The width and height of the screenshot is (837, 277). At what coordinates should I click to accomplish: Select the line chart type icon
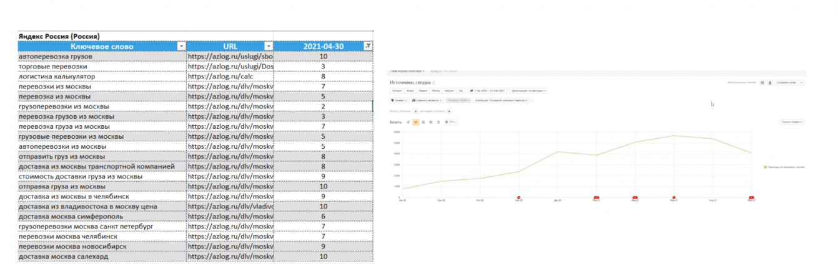416,122
